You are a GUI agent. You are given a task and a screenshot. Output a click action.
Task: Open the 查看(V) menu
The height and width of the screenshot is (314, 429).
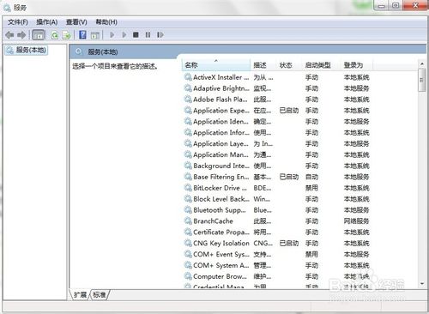pos(76,22)
